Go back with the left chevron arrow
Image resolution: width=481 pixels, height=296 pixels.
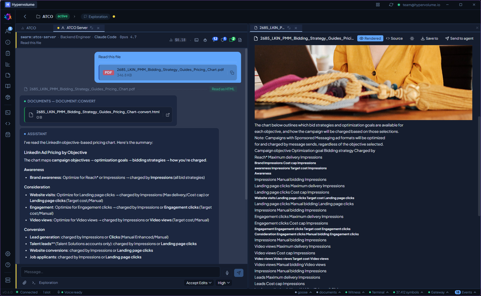(x=25, y=16)
